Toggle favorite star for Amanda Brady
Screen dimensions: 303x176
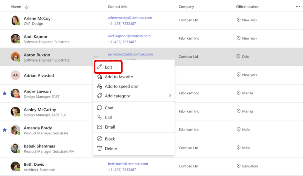(x=4, y=130)
